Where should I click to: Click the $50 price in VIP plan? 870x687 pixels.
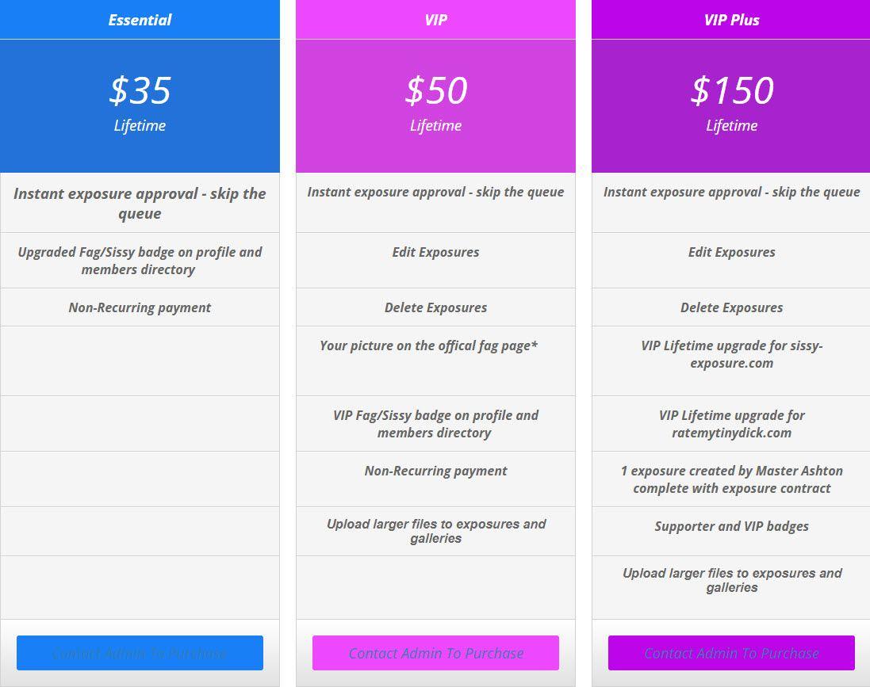435,90
